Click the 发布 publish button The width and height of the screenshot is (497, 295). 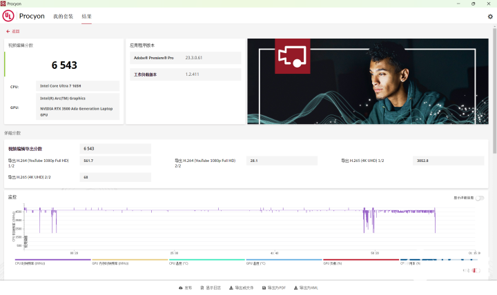click(185, 287)
